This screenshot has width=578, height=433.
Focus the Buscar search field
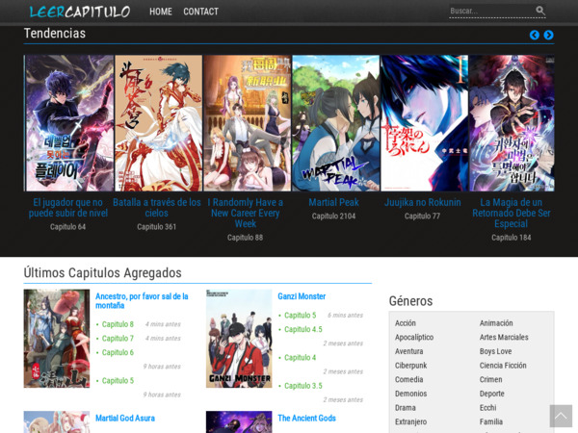click(491, 11)
